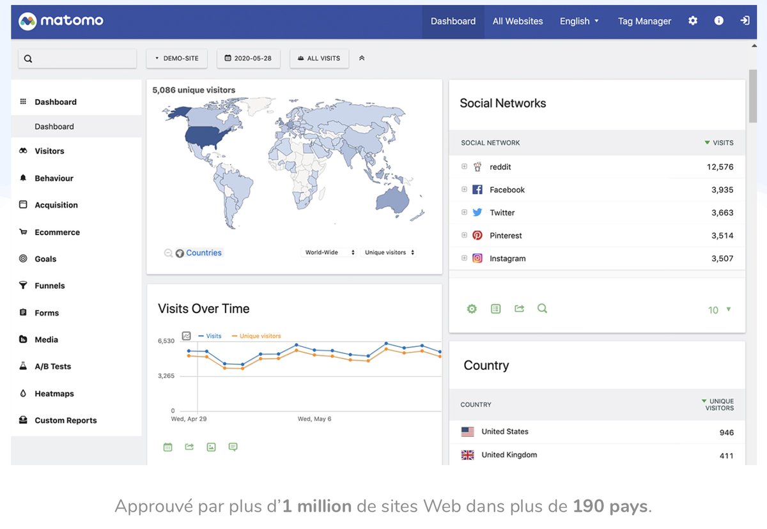Expand the Pinterest row
Image resolution: width=767 pixels, height=529 pixels.
(465, 236)
